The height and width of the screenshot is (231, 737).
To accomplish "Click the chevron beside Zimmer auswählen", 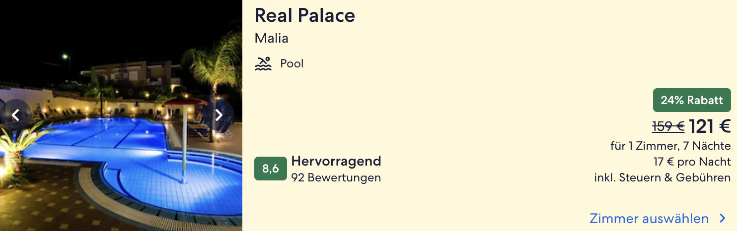I will pos(723,219).
